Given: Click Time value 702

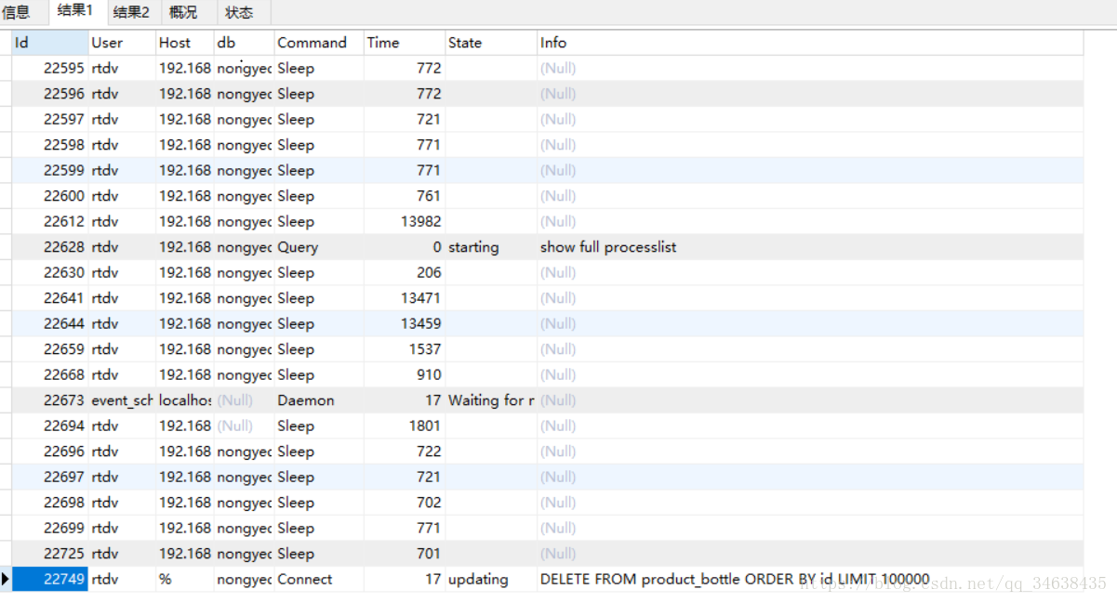Looking at the screenshot, I should 405,503.
